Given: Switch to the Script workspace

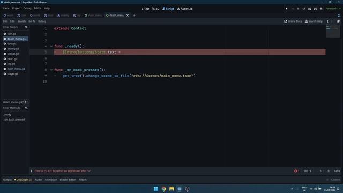Looking at the screenshot, I should [168, 9].
